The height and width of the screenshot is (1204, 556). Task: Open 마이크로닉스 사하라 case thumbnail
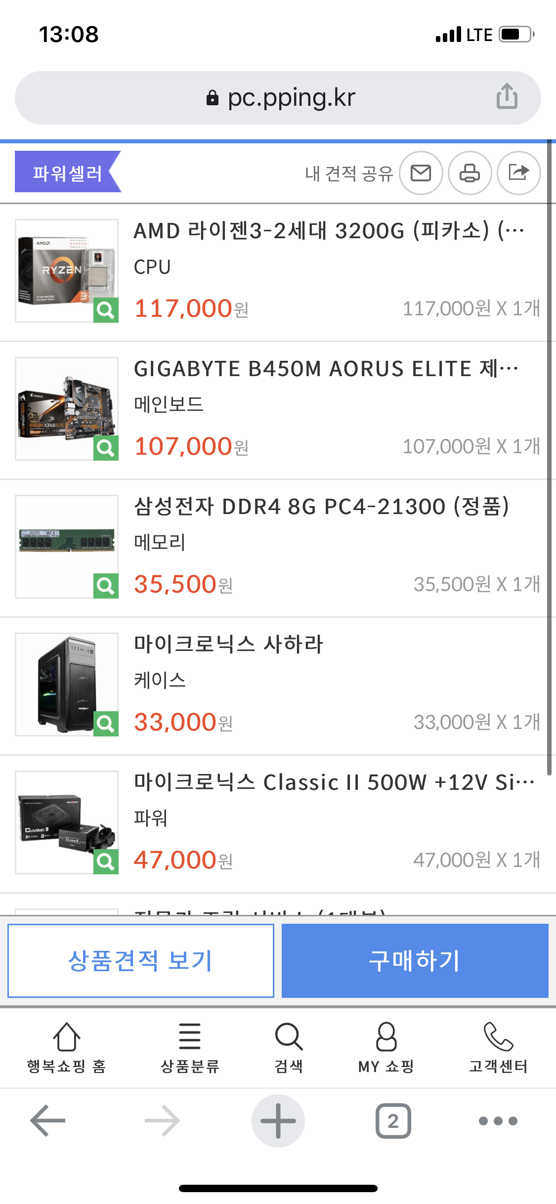coord(67,685)
